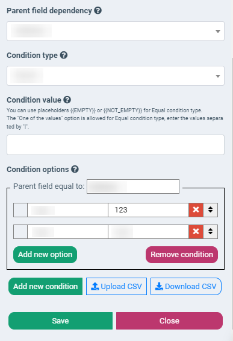Tick the checkbox on the second option row
Image resolution: width=233 pixels, height=341 pixels.
point(20,232)
